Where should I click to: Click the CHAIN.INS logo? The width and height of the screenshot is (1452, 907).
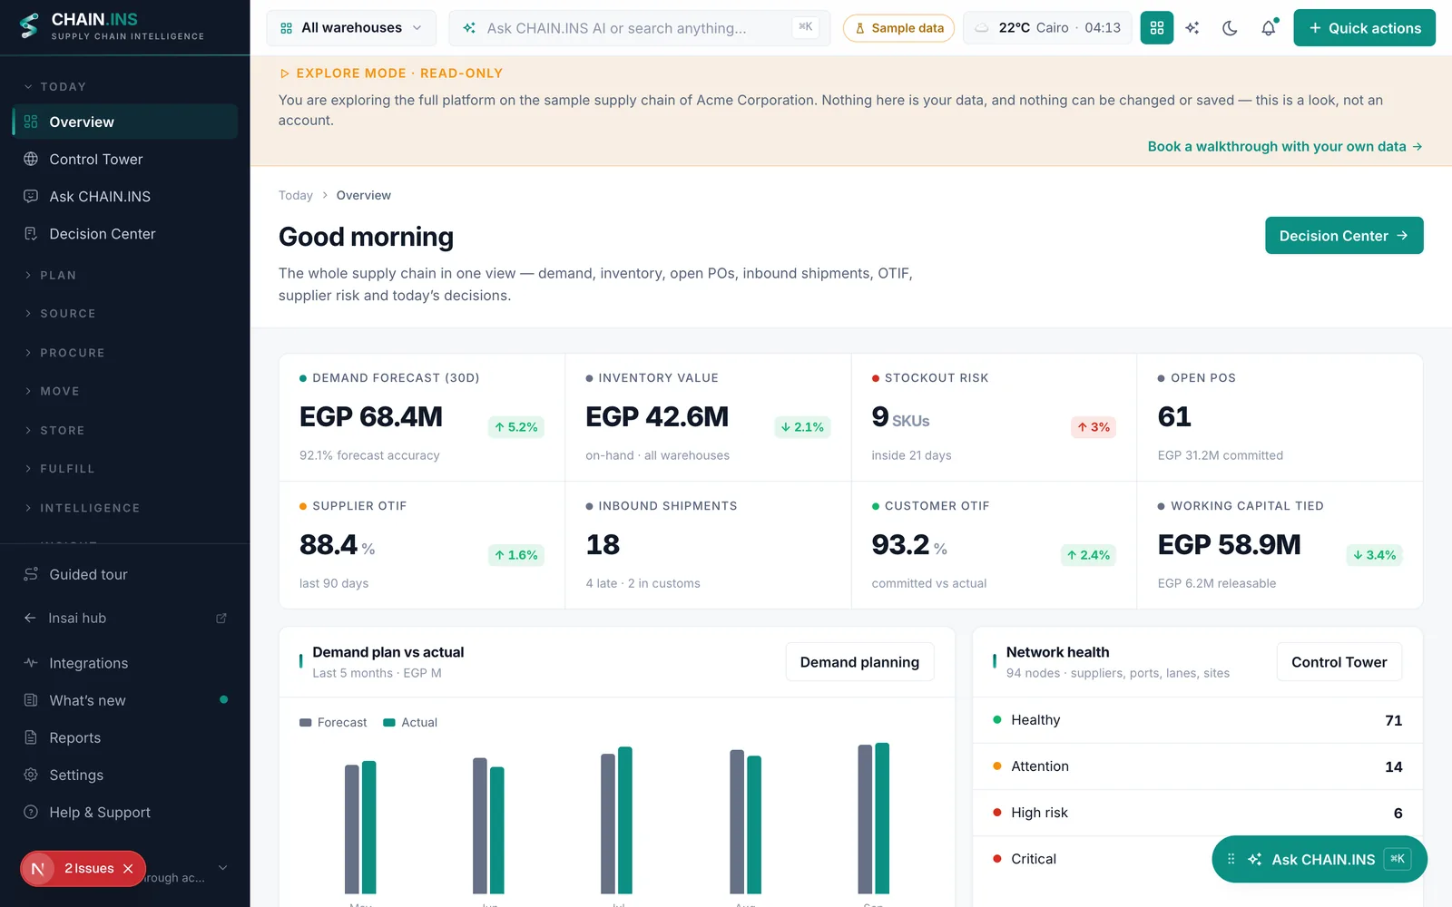click(x=112, y=26)
